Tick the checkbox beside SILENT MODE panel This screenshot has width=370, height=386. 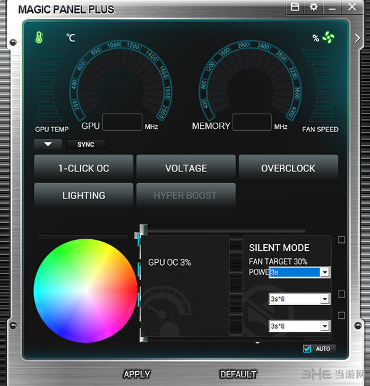tap(341, 239)
